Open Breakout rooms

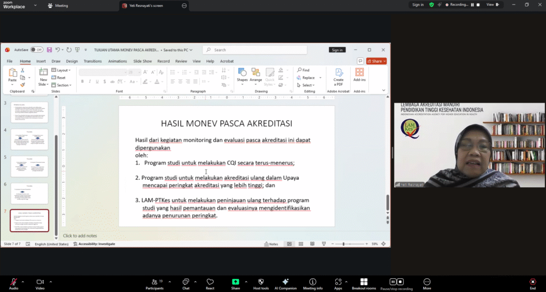click(x=364, y=282)
